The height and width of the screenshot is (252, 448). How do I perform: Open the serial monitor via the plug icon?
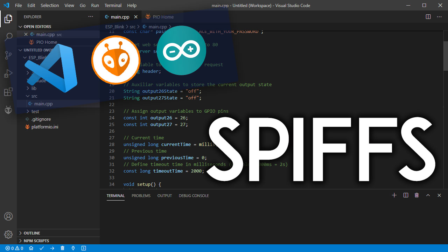coord(73,248)
